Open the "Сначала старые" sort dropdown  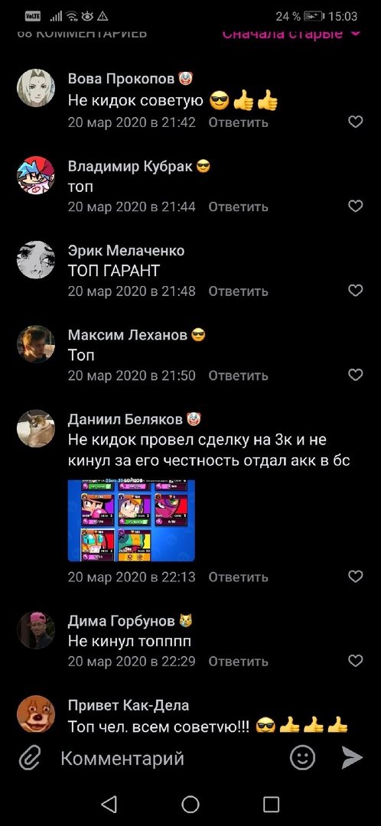291,34
